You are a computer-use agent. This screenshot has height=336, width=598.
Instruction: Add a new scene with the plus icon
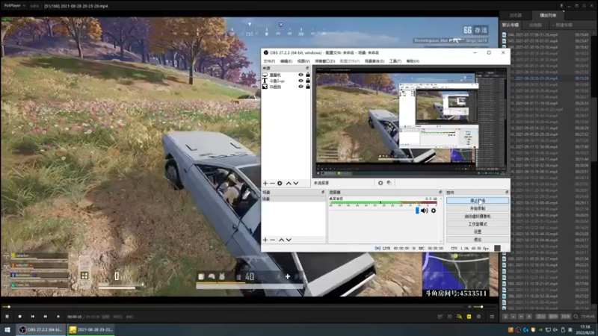pyautogui.click(x=265, y=240)
